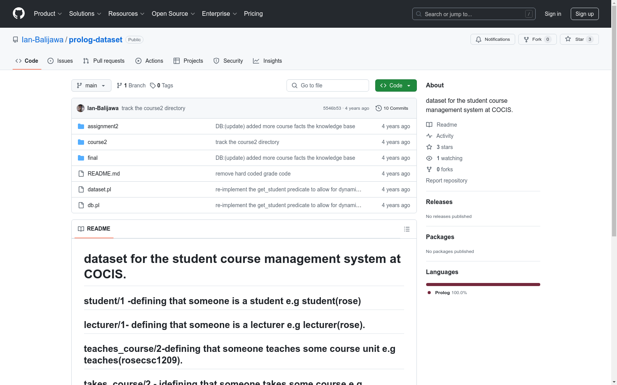Click the README book icon in file header

click(x=81, y=229)
